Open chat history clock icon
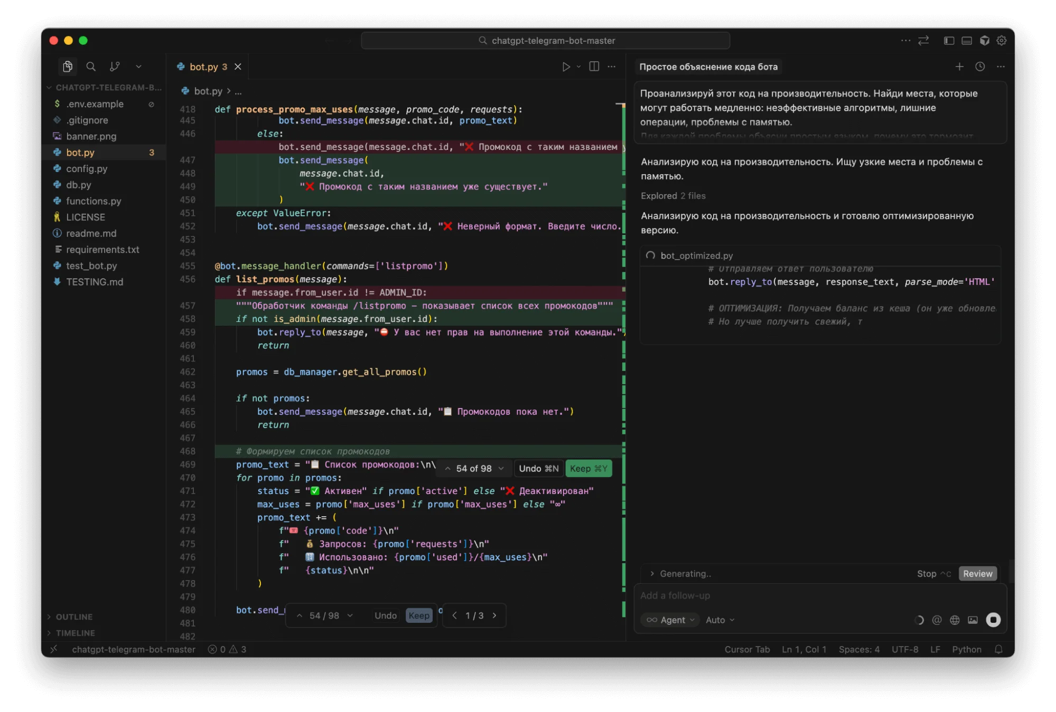 [980, 67]
